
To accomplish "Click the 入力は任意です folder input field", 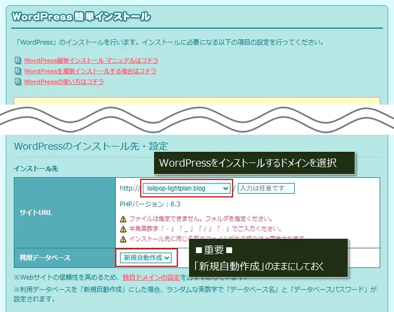I will 266,188.
